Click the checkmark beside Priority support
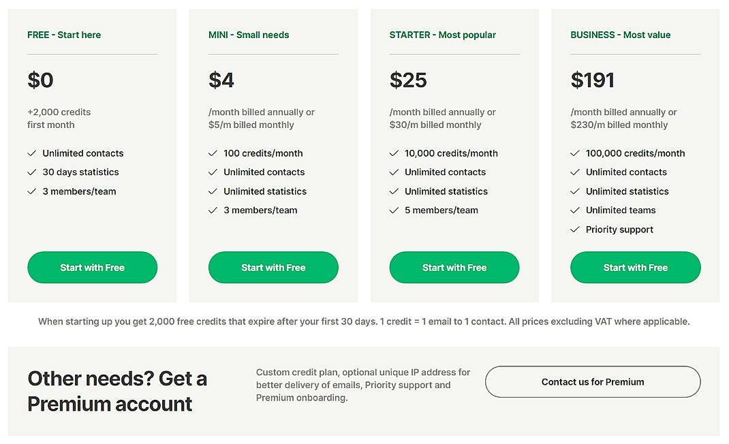 [x=575, y=229]
